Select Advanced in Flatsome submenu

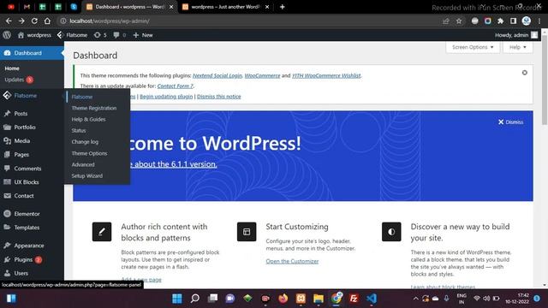(x=83, y=164)
